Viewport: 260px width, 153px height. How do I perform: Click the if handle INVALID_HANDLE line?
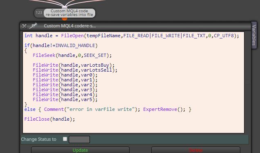click(x=61, y=45)
